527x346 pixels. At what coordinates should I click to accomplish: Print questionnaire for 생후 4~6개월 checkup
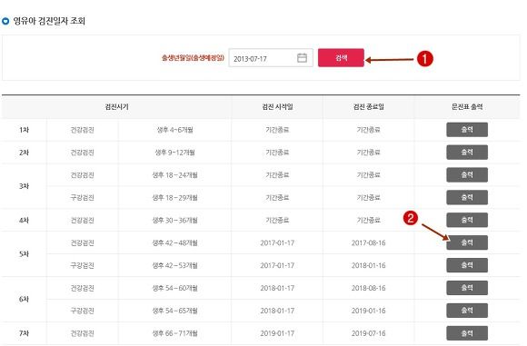[467, 130]
